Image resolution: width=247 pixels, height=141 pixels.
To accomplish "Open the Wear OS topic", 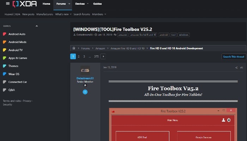I will pyautogui.click(x=14, y=74).
